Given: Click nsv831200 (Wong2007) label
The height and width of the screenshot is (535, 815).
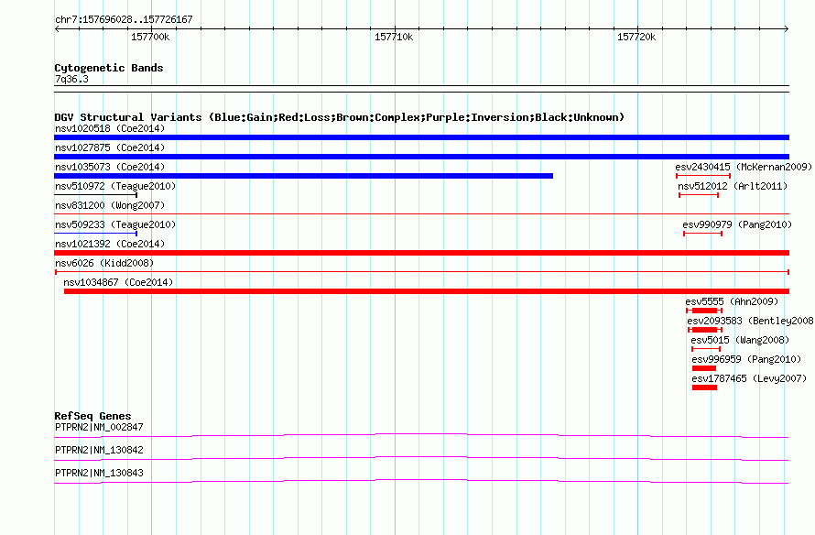Looking at the screenshot, I should point(110,205).
